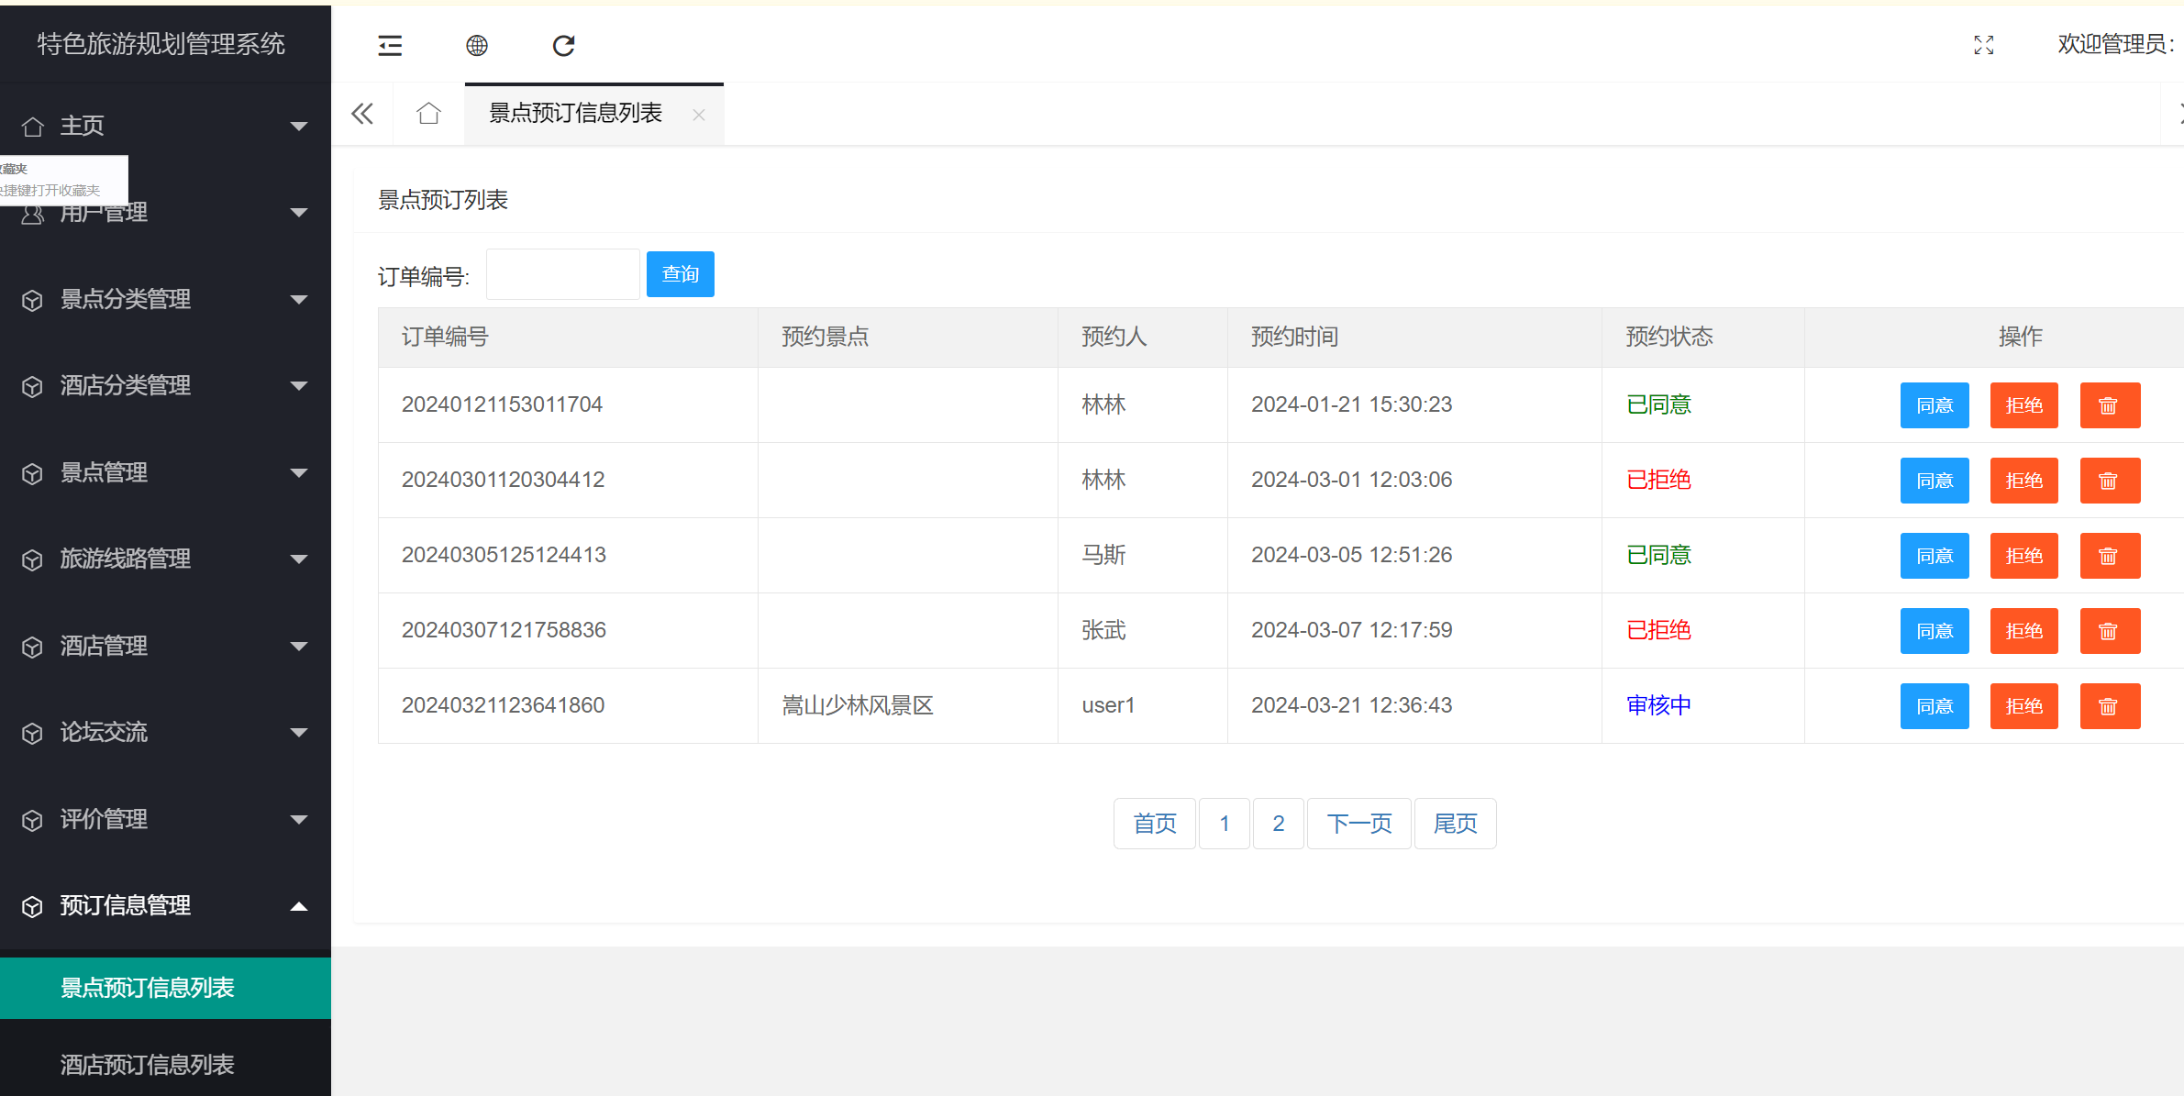2184x1096 pixels.
Task: Click the 查询 search button
Action: pyautogui.click(x=680, y=273)
